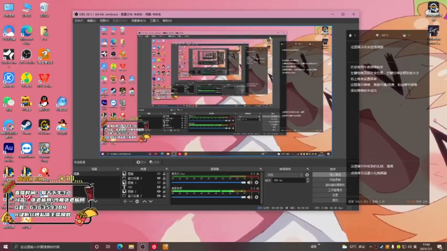
Task: Select the WPS Office desktop shortcut
Action: coord(44,80)
